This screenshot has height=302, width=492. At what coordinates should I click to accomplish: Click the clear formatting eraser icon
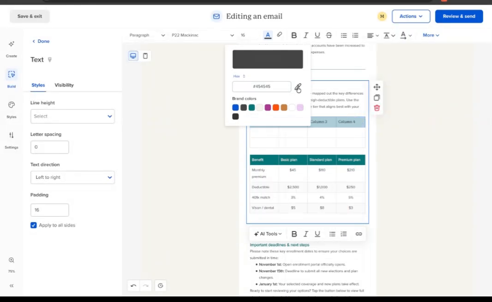(279, 35)
